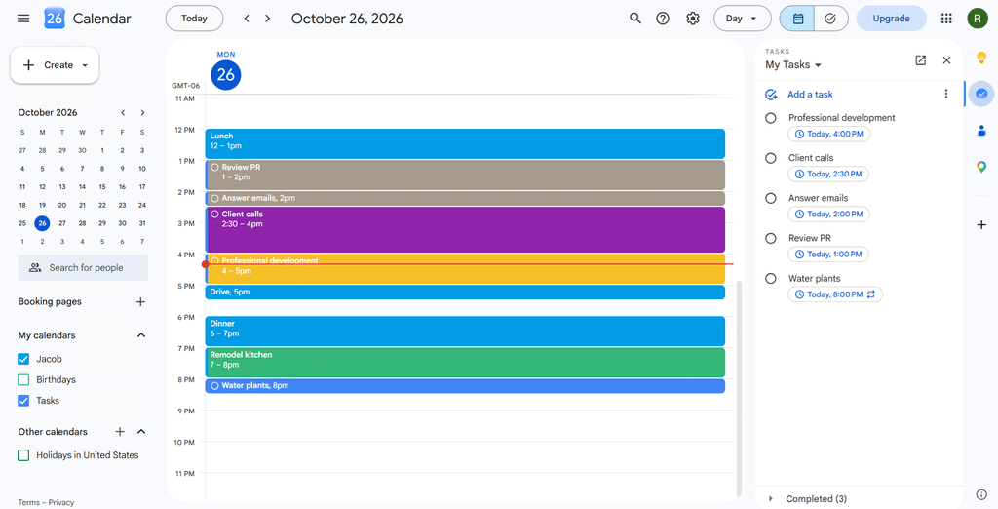Screen dimensions: 998x509
Task: Click the Search for people field
Action: coord(83,268)
